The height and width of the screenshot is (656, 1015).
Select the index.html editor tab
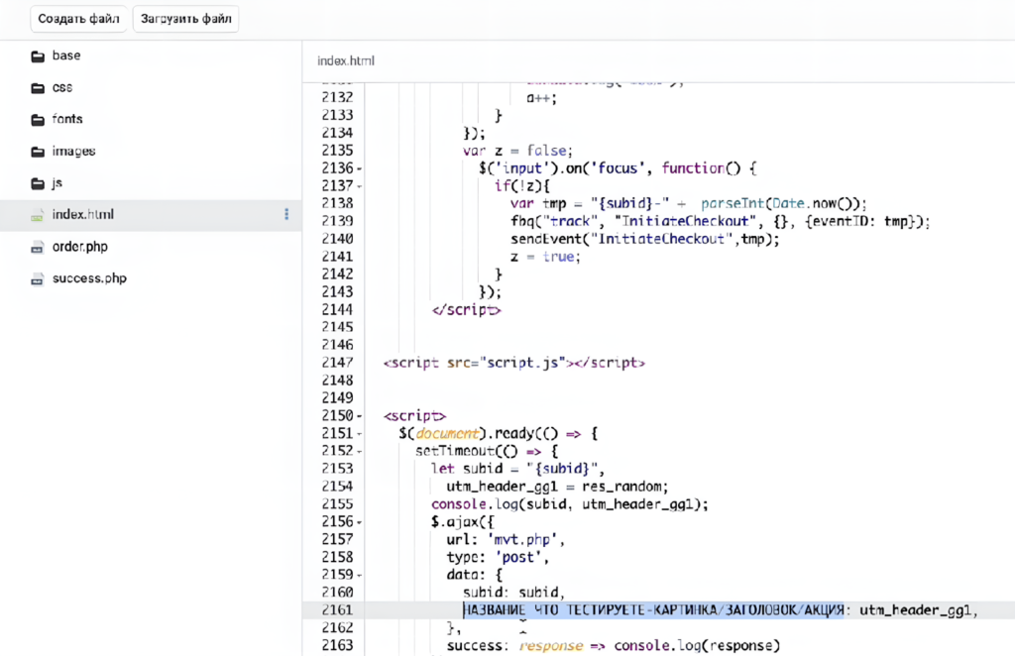tap(346, 61)
